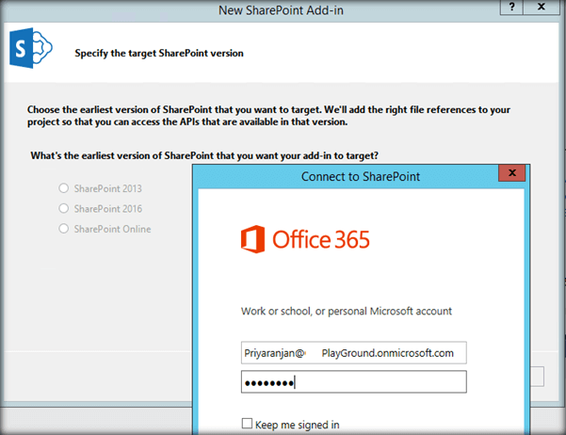Select the SharePoint 2013 radio button
This screenshot has height=435, width=566.
(64, 188)
